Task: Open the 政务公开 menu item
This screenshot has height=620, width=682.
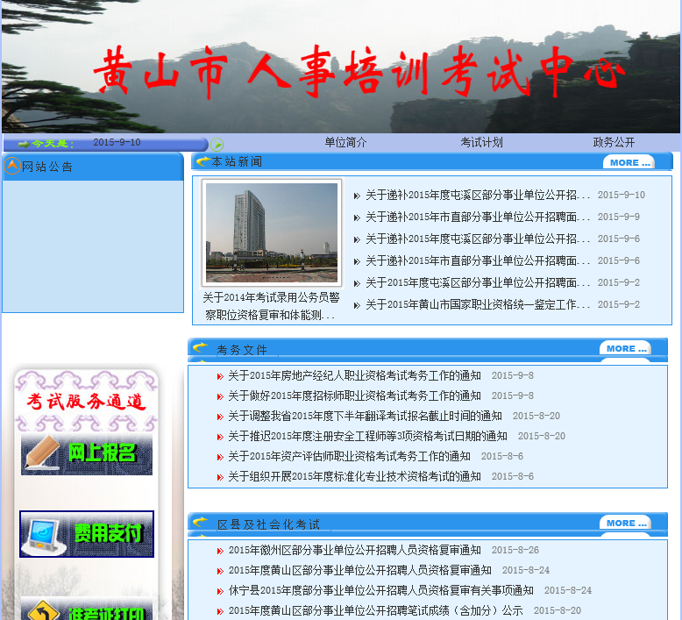Action: (614, 142)
